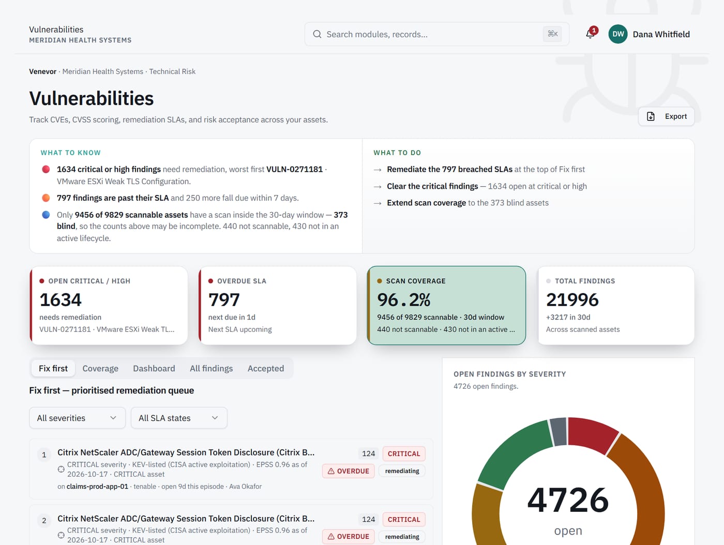Focus the Search modules, records field
Viewport: 724px width, 545px height.
(437, 34)
